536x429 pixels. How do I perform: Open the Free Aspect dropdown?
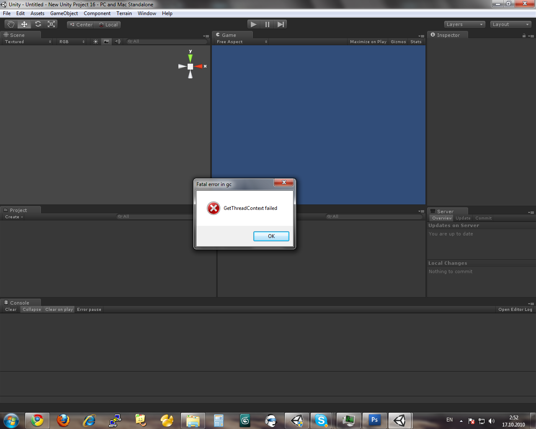[x=242, y=41]
